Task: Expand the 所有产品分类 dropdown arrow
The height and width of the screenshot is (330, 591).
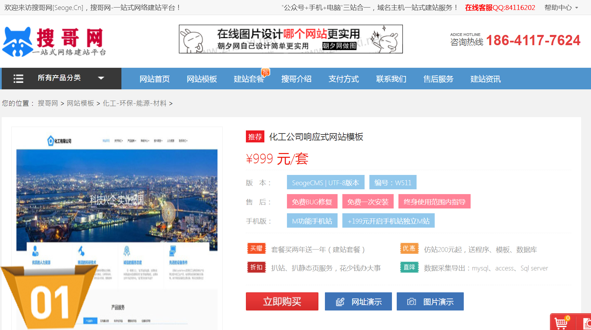Action: (101, 78)
